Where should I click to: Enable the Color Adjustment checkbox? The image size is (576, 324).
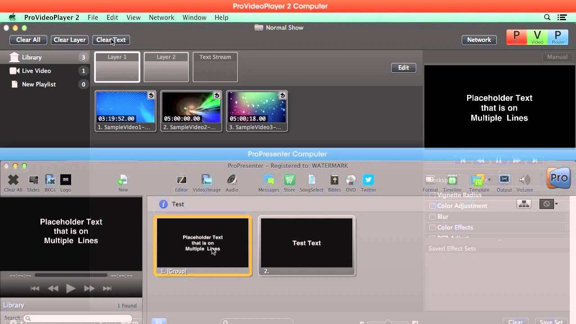click(x=432, y=206)
